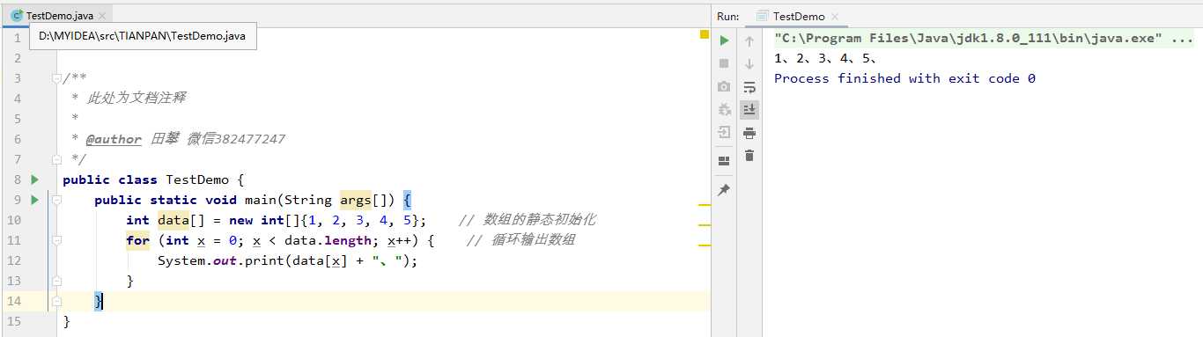Click the Restore Layout icon

[x=724, y=161]
